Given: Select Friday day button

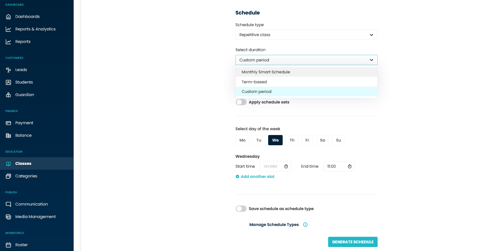Looking at the screenshot, I should pyautogui.click(x=307, y=140).
